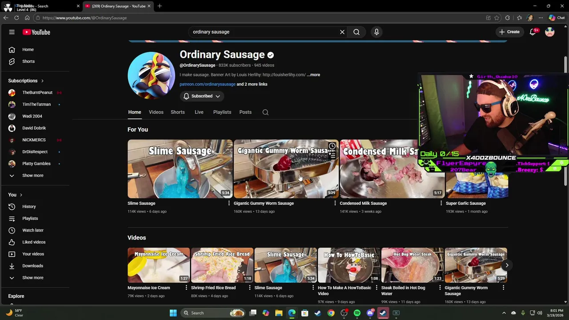
Task: Click the Ordinary Sausage channel avatar
Action: [x=151, y=75]
